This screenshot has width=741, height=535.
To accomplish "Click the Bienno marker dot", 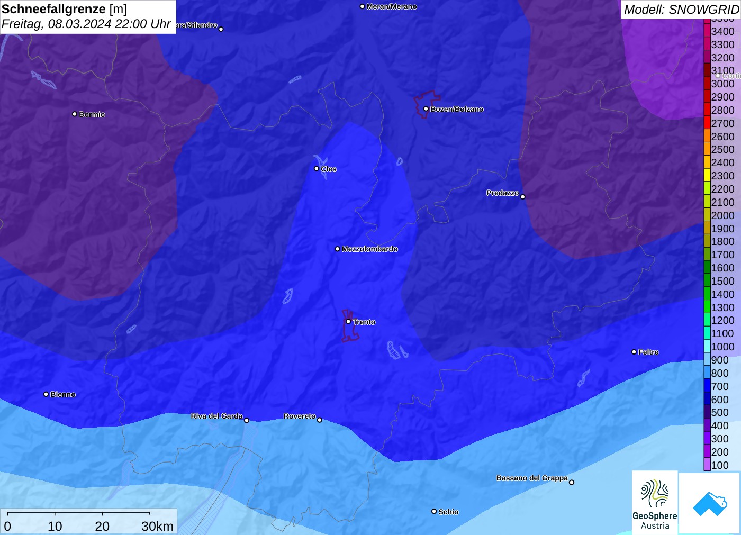I will [46, 394].
